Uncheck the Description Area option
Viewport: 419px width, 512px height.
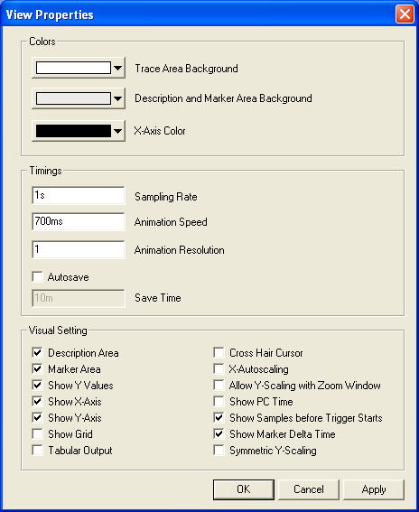pyautogui.click(x=37, y=352)
